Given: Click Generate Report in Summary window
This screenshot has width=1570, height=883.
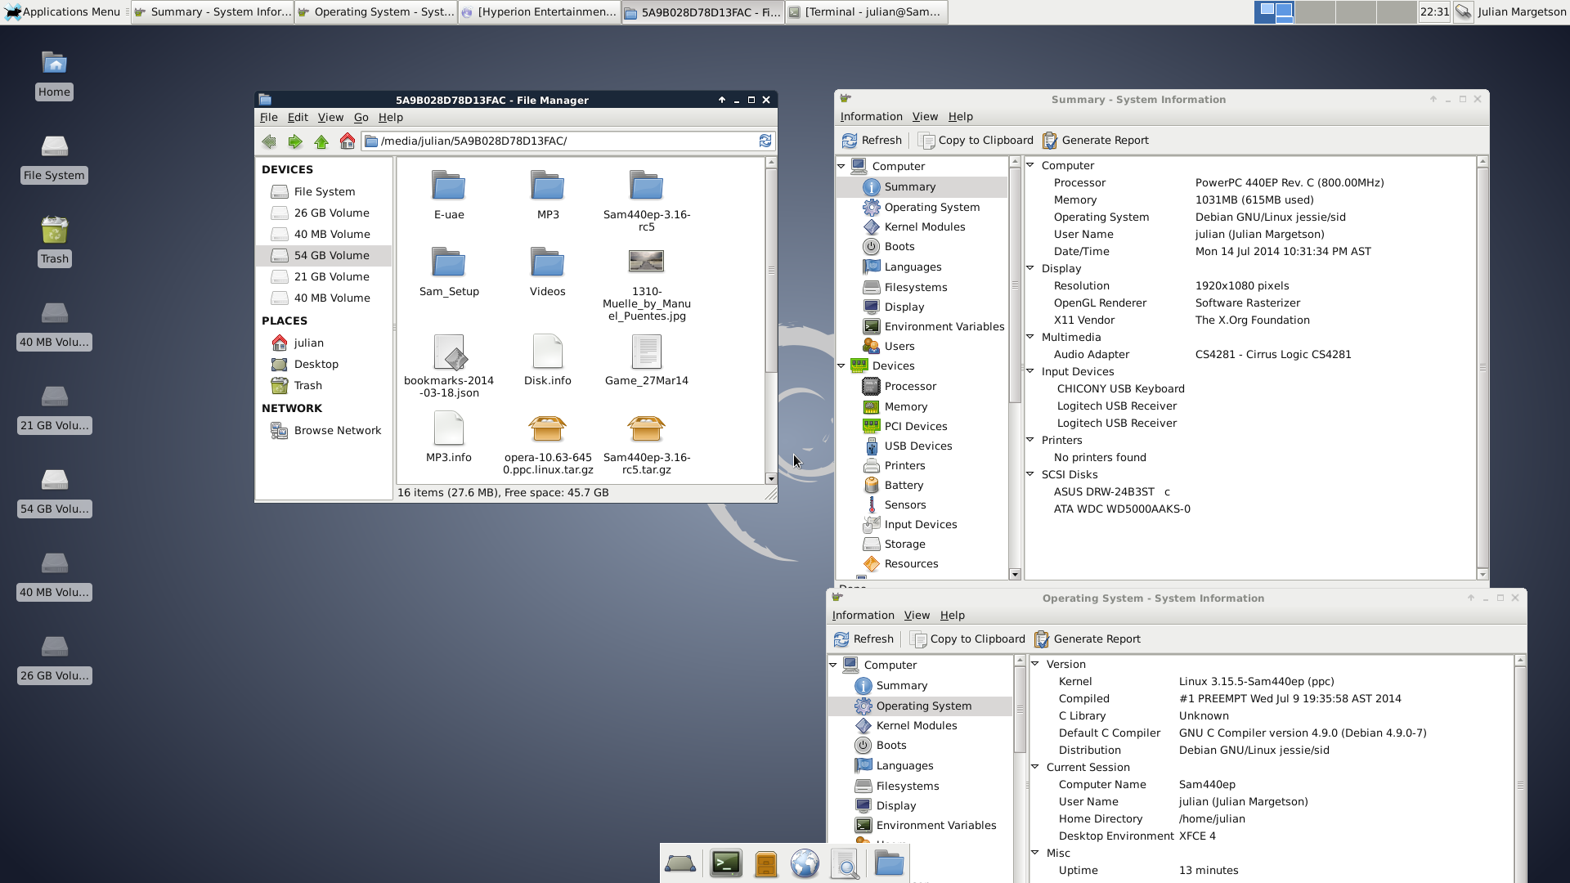Looking at the screenshot, I should [x=1095, y=141].
